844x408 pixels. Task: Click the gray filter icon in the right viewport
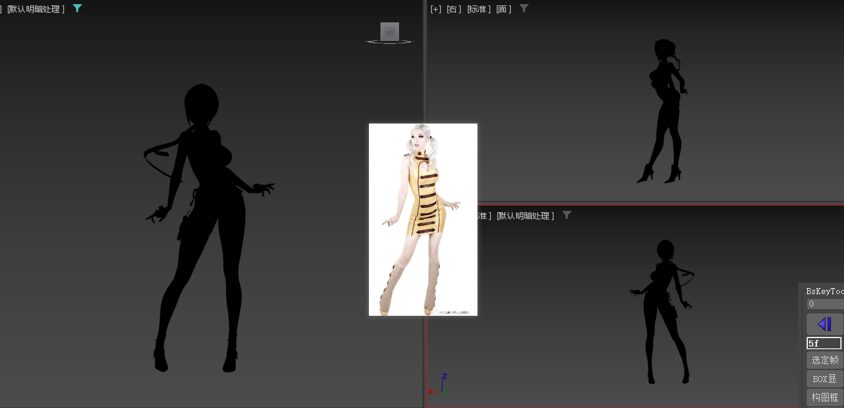pos(524,8)
